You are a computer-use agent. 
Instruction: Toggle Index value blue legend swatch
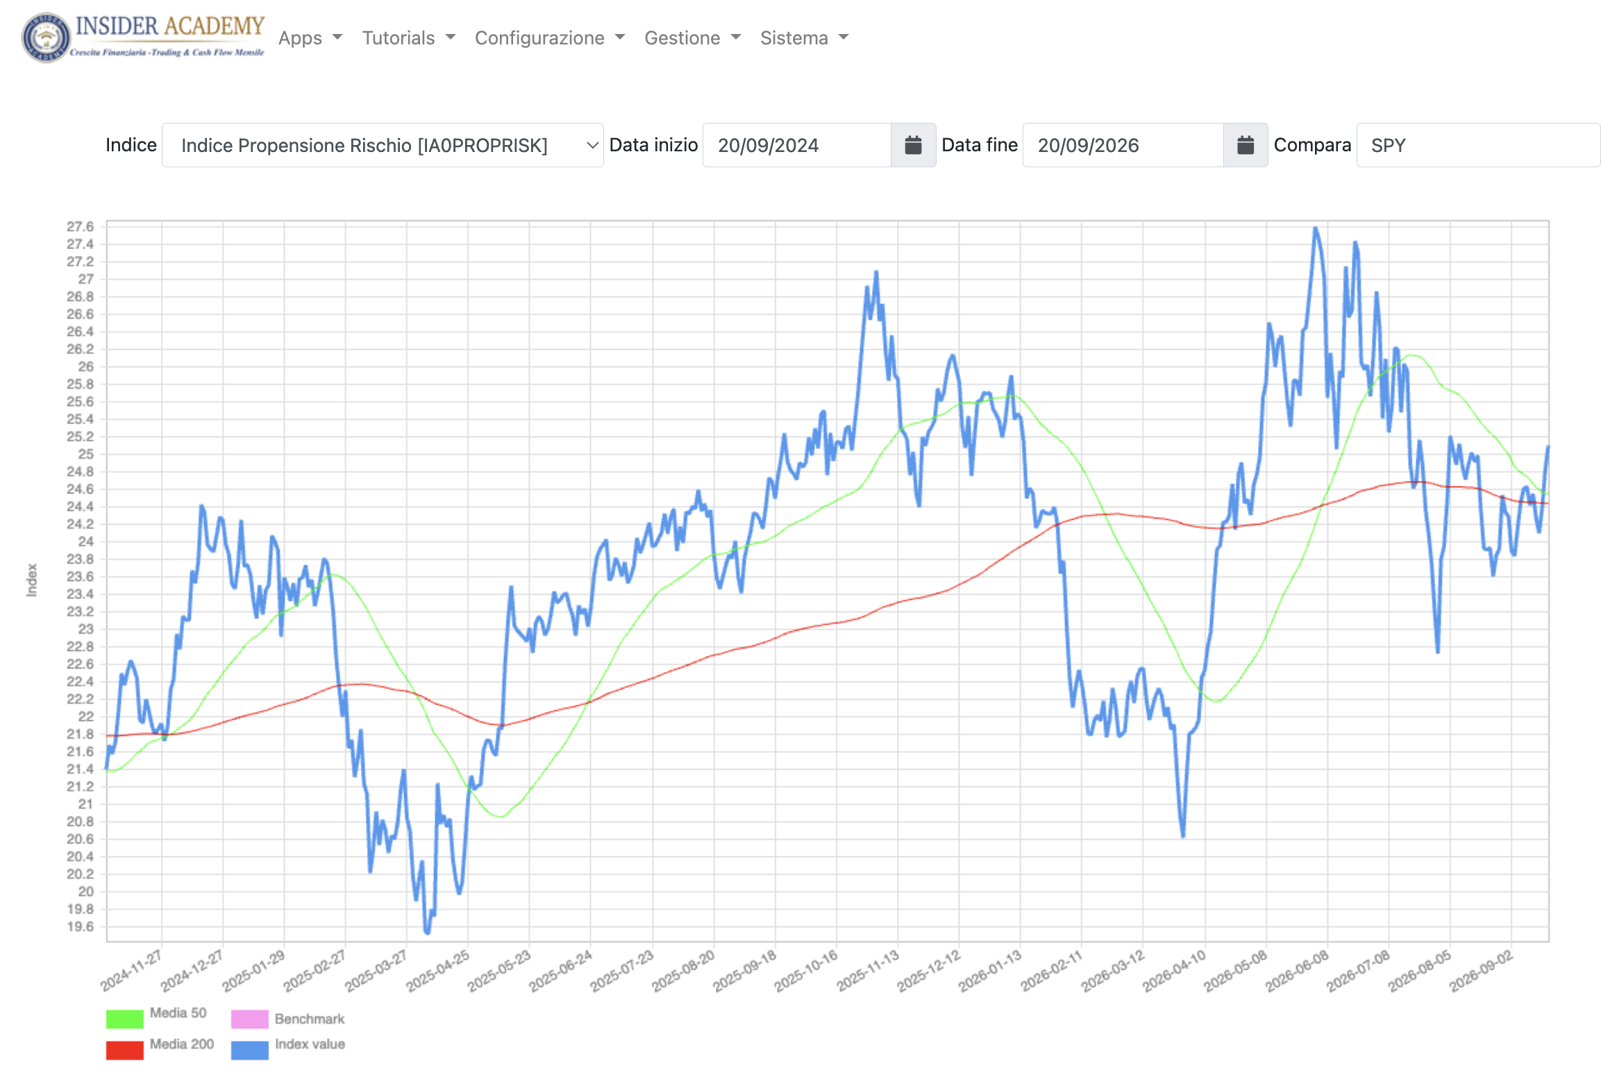(249, 1050)
